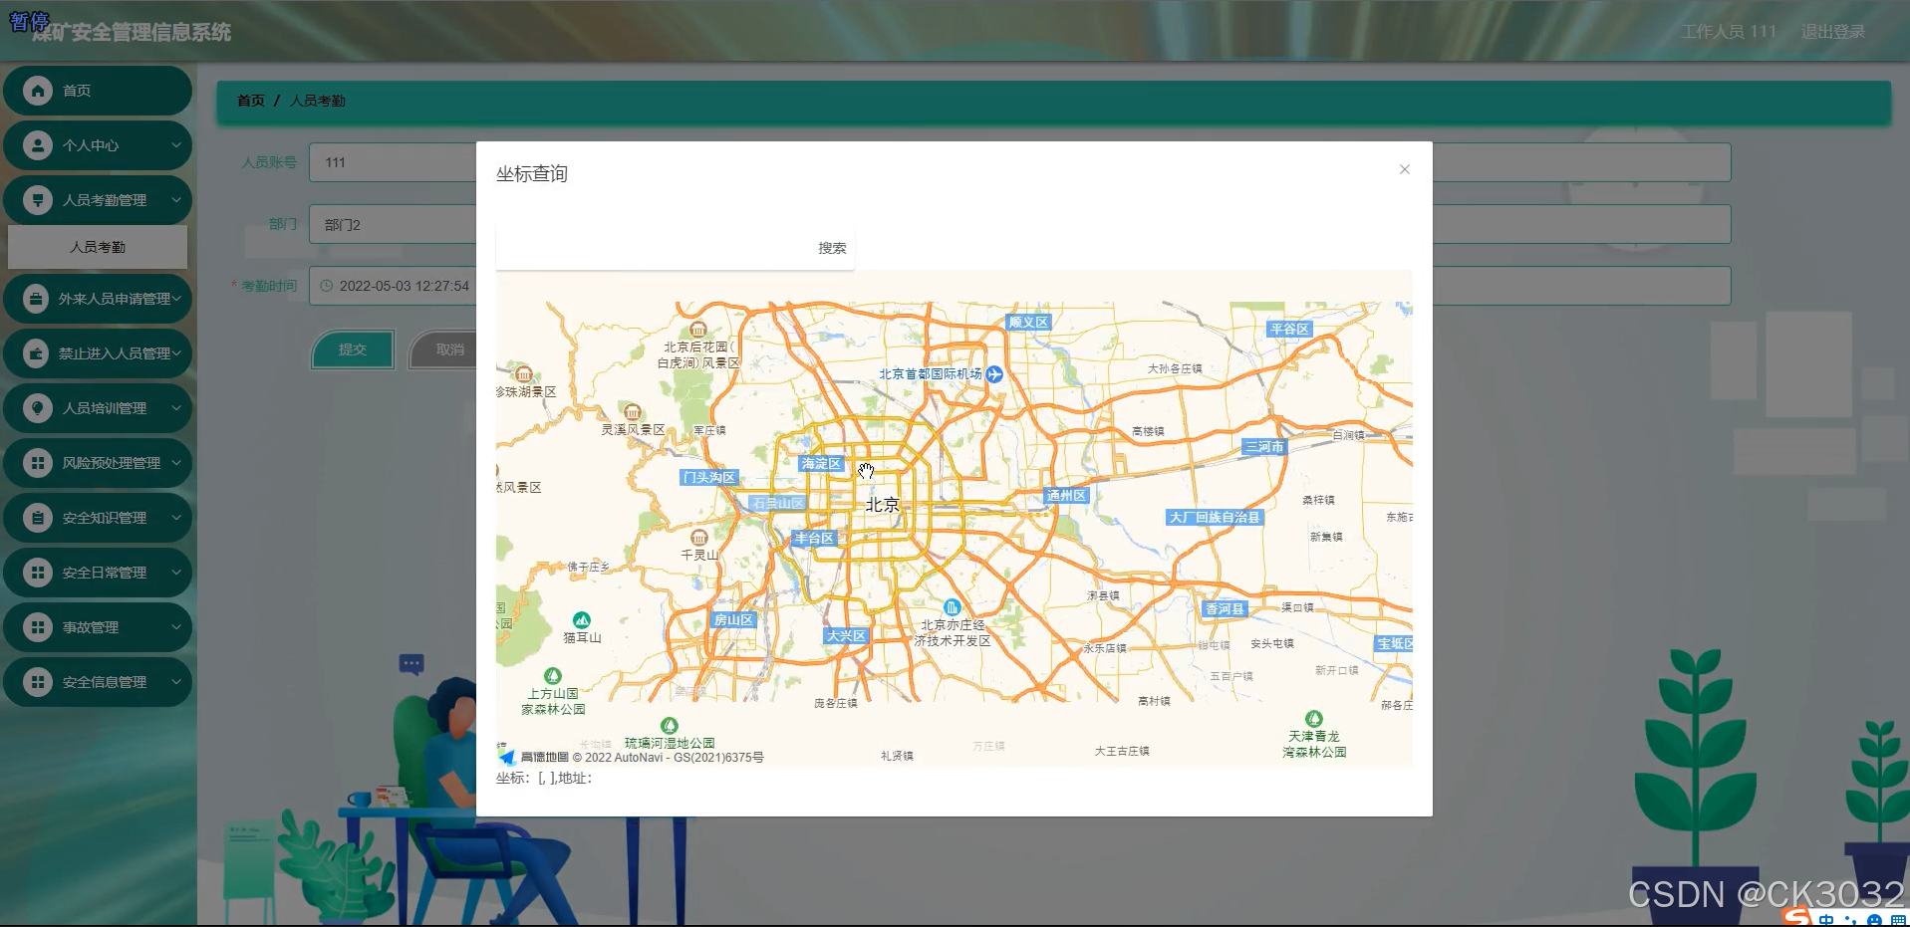Image resolution: width=1910 pixels, height=927 pixels.
Task: Select the 人员考勤管理 attendance badge icon
Action: click(x=38, y=199)
